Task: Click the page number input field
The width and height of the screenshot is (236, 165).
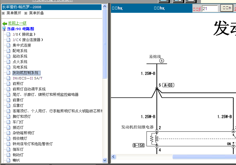Action: [210, 9]
